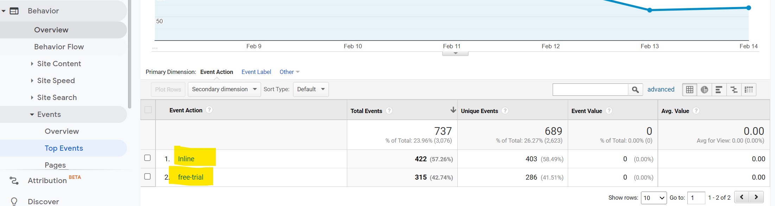
Task: Open Behavior Flow in sidebar
Action: click(x=59, y=47)
